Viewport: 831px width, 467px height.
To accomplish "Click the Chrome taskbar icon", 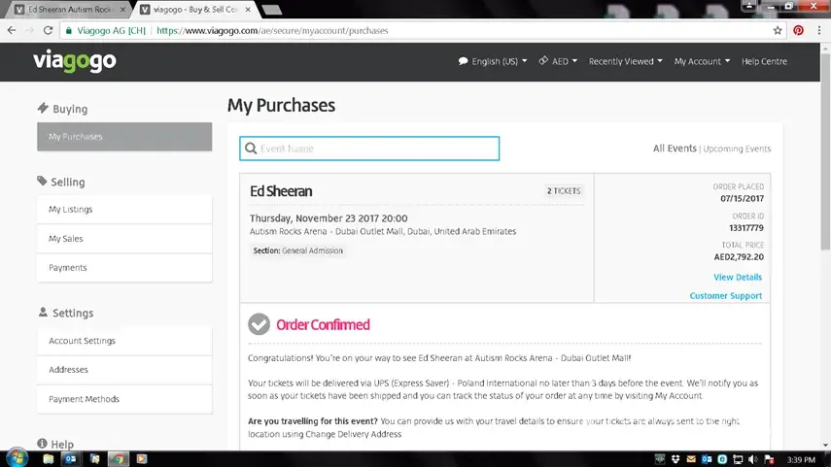I will pos(117,457).
